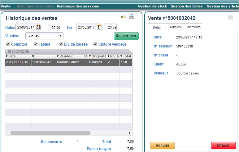Expand the Vendeur dropdown showing <Tous>
Screen dimensions: 239x152
click(x=44, y=36)
